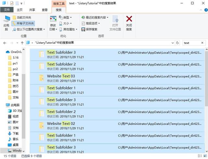Click New folder icon in title bar

[17, 3]
